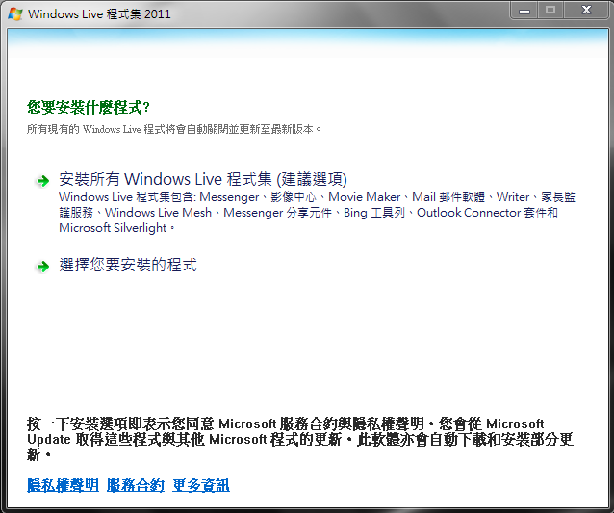Click the window title Windows Live 程式集 2011
The height and width of the screenshot is (513, 614).
coord(99,14)
